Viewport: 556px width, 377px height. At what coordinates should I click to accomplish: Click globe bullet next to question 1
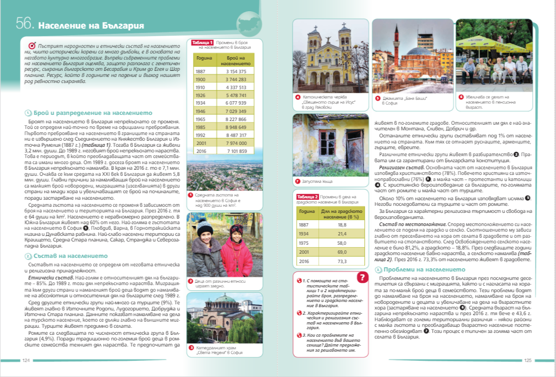299,281
